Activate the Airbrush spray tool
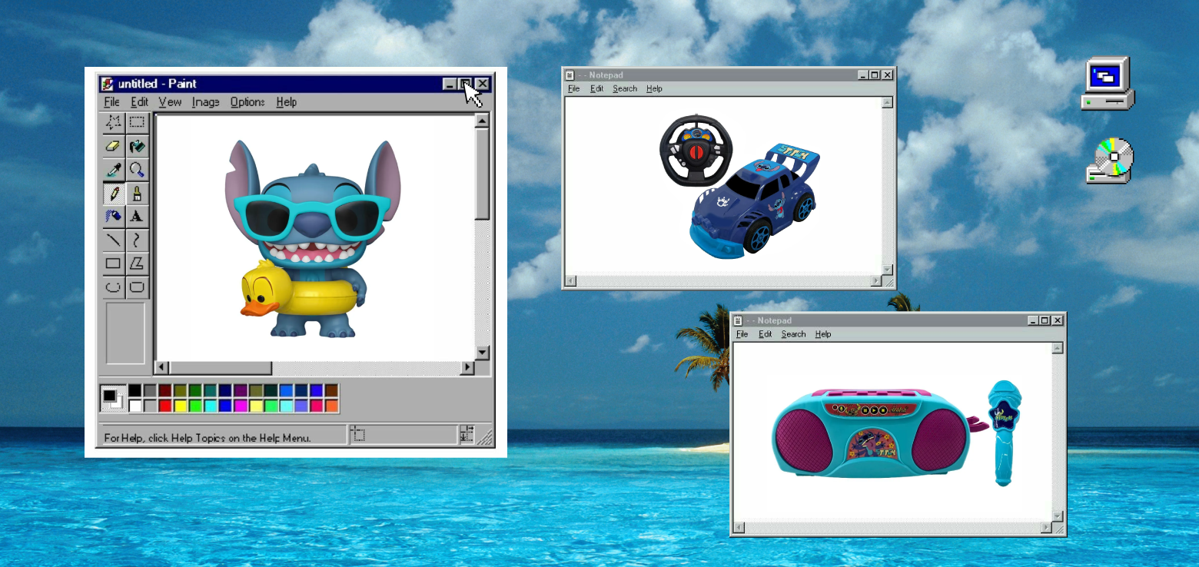 114,217
